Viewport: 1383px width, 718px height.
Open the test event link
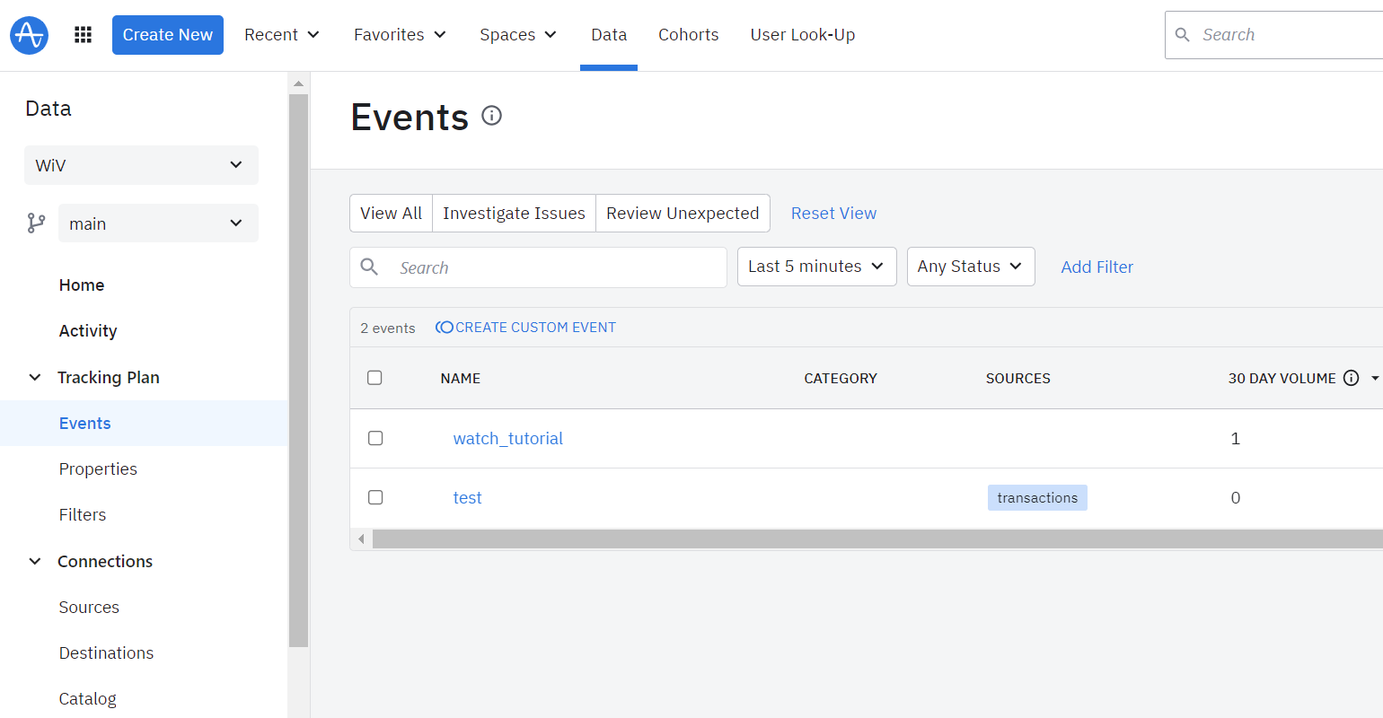click(x=467, y=497)
